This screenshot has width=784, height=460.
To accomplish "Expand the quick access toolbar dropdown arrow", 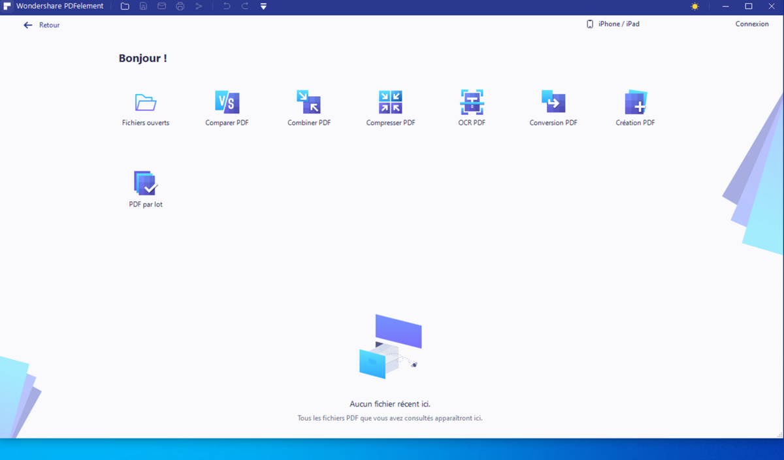I will pos(263,7).
